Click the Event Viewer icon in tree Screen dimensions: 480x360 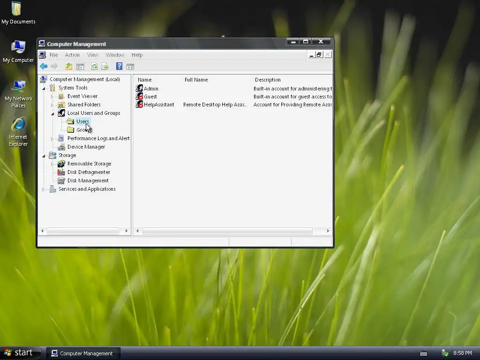[61, 97]
